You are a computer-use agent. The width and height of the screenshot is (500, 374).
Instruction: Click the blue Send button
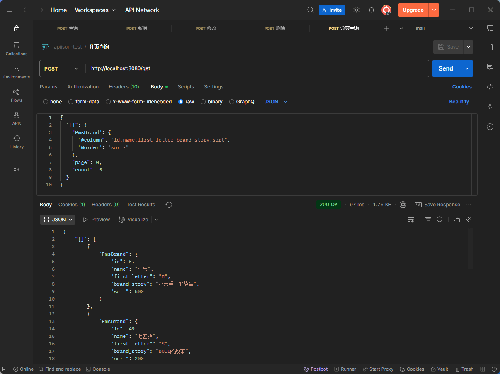[x=446, y=68]
